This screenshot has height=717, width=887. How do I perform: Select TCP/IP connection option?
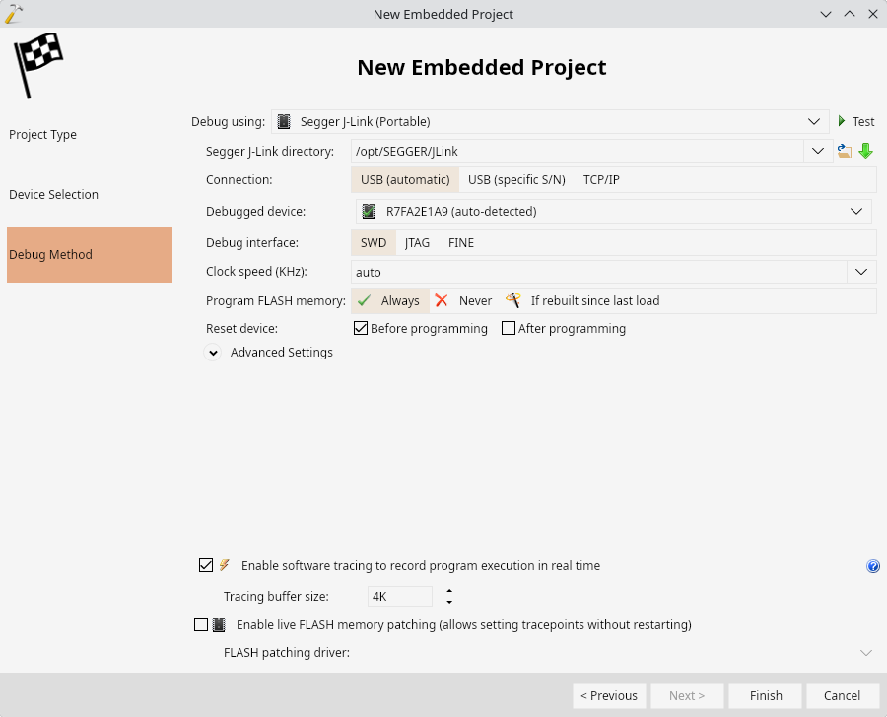[601, 180]
